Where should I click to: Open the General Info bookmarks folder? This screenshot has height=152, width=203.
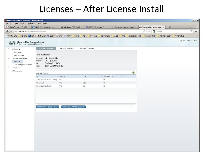[178, 36]
